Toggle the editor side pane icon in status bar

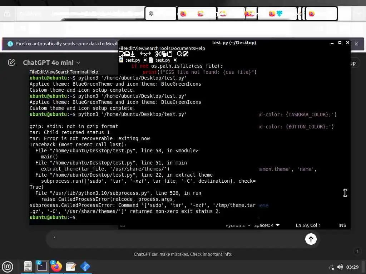[x=123, y=225]
